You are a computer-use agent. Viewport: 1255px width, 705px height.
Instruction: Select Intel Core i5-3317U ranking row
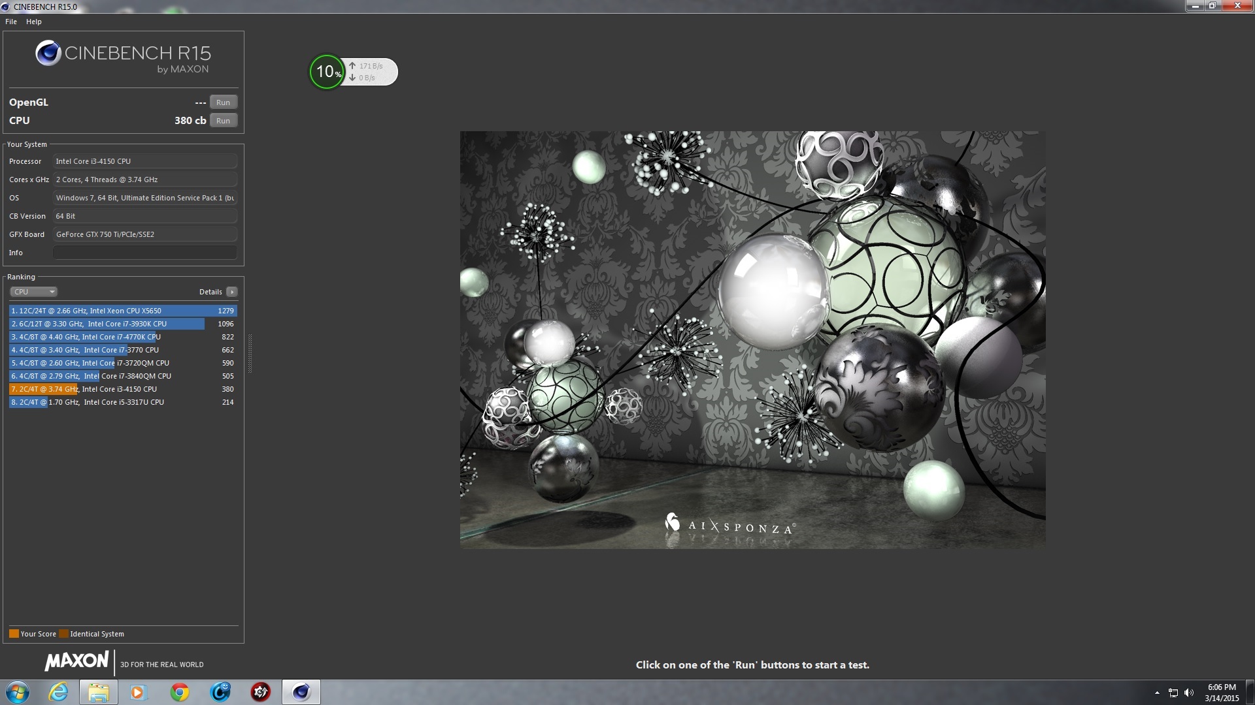click(x=123, y=402)
